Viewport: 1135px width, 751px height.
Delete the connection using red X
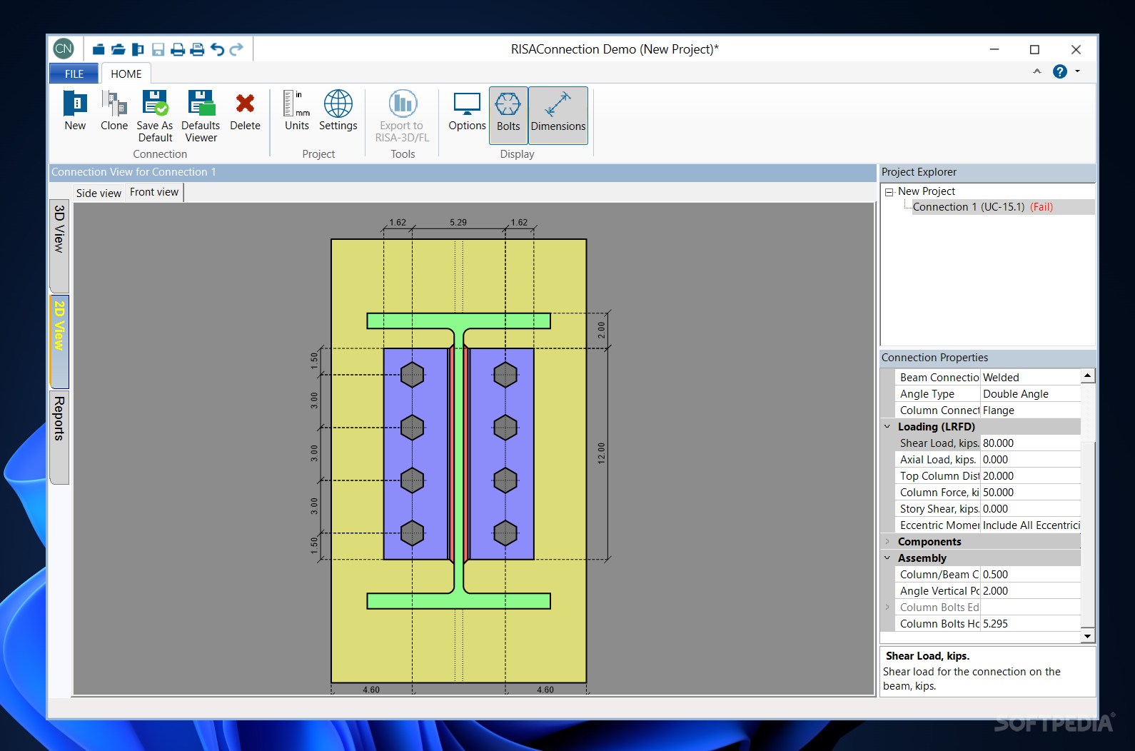tap(245, 111)
